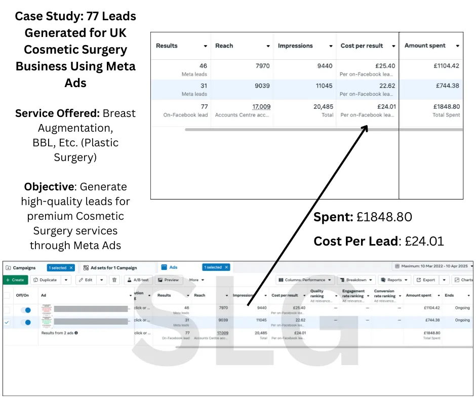Click the Duplicate copy icon button

(46, 280)
